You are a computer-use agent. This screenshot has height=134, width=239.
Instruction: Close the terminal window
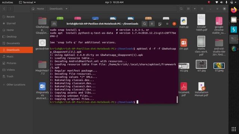[x=174, y=24]
